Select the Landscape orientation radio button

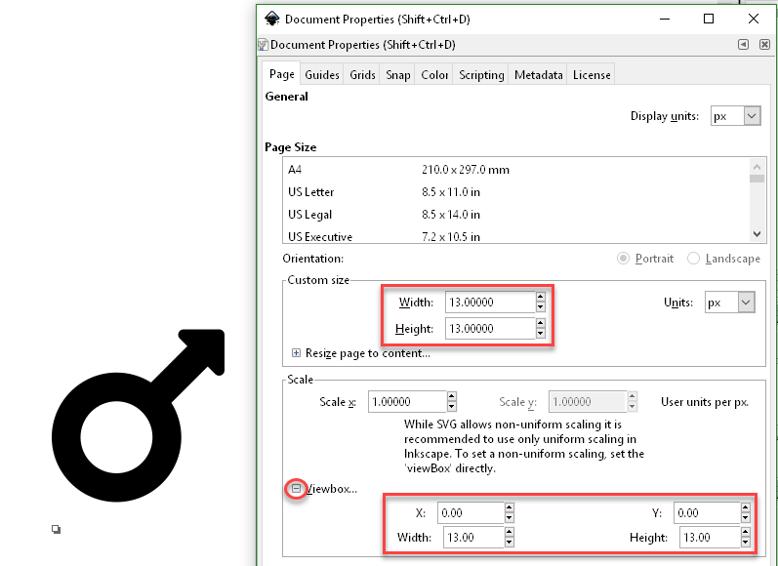pos(694,259)
